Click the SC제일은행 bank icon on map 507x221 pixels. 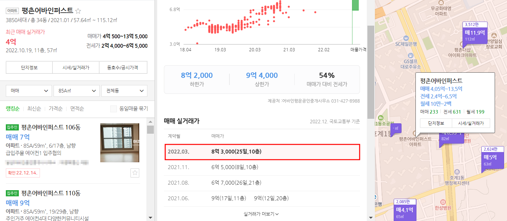406,38
